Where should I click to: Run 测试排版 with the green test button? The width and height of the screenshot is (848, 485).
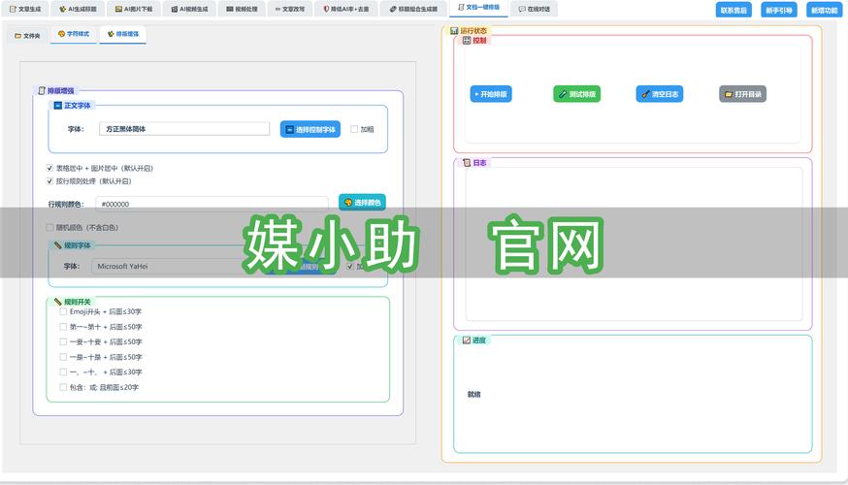click(x=576, y=94)
